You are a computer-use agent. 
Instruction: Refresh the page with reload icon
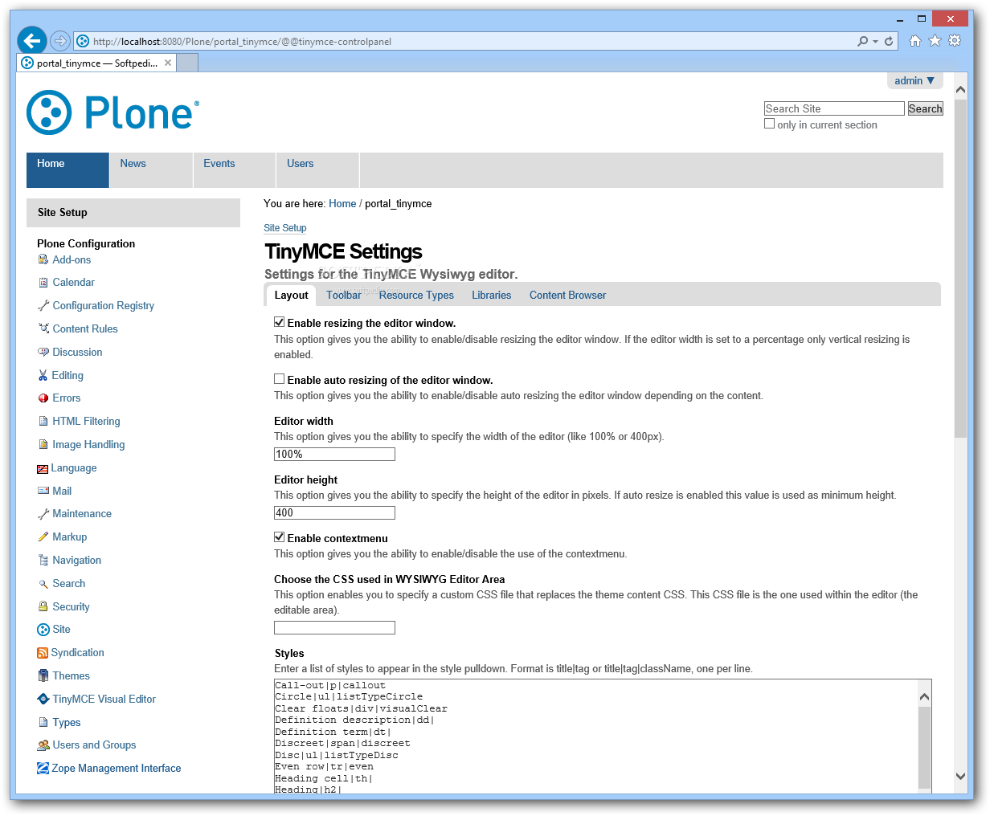point(889,41)
